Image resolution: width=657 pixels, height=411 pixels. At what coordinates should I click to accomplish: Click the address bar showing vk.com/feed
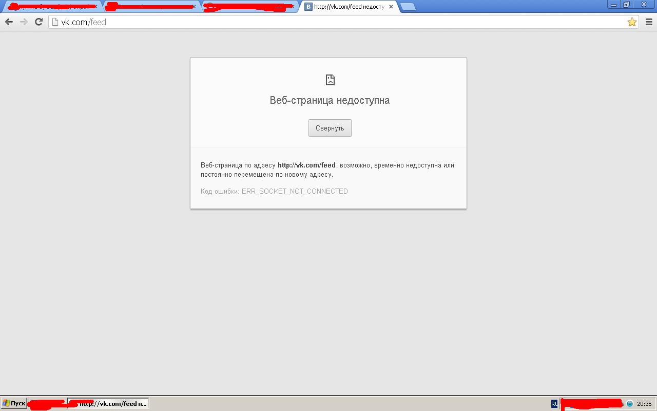coord(344,22)
